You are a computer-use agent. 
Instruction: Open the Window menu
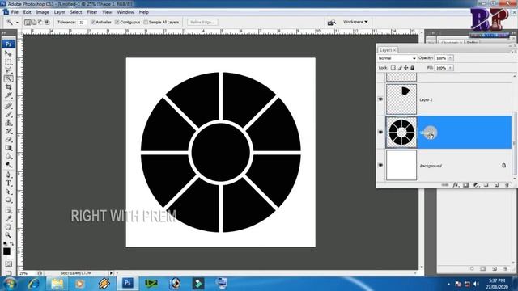pos(125,12)
